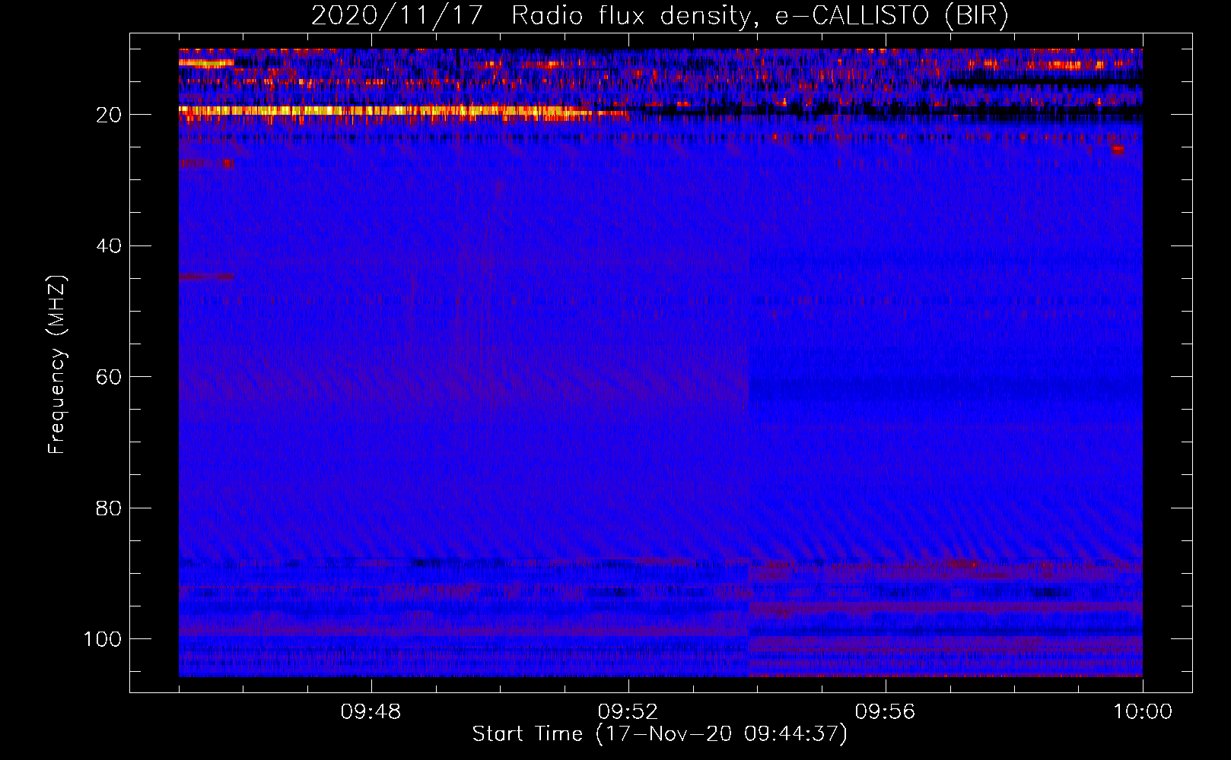Click the 10:00 time tick label

tap(1142, 712)
